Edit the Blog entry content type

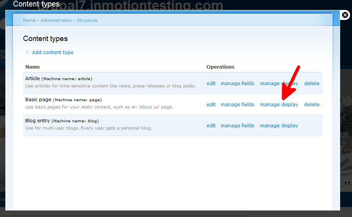click(x=211, y=126)
